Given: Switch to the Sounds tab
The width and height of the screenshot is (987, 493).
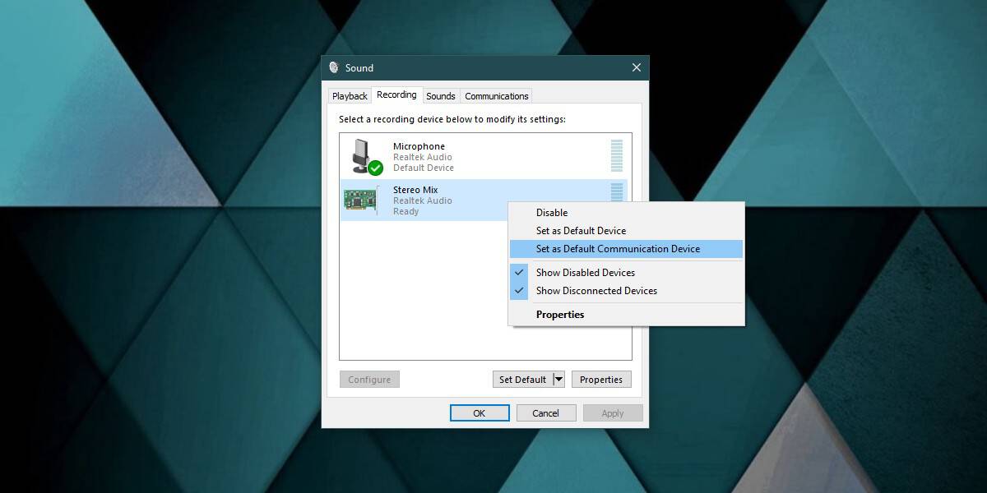Looking at the screenshot, I should 441,96.
